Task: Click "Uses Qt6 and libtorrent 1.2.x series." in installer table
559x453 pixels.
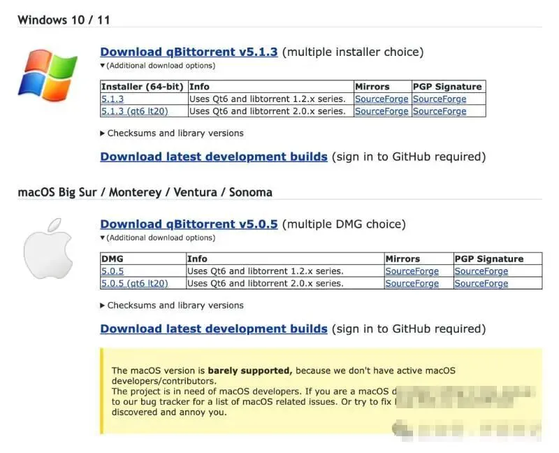Action: click(268, 99)
